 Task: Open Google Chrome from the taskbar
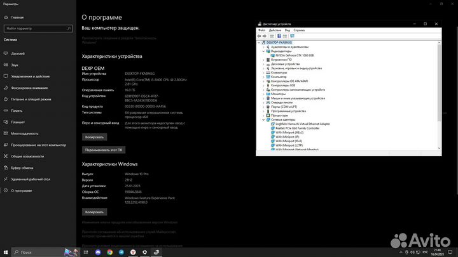coord(109,253)
